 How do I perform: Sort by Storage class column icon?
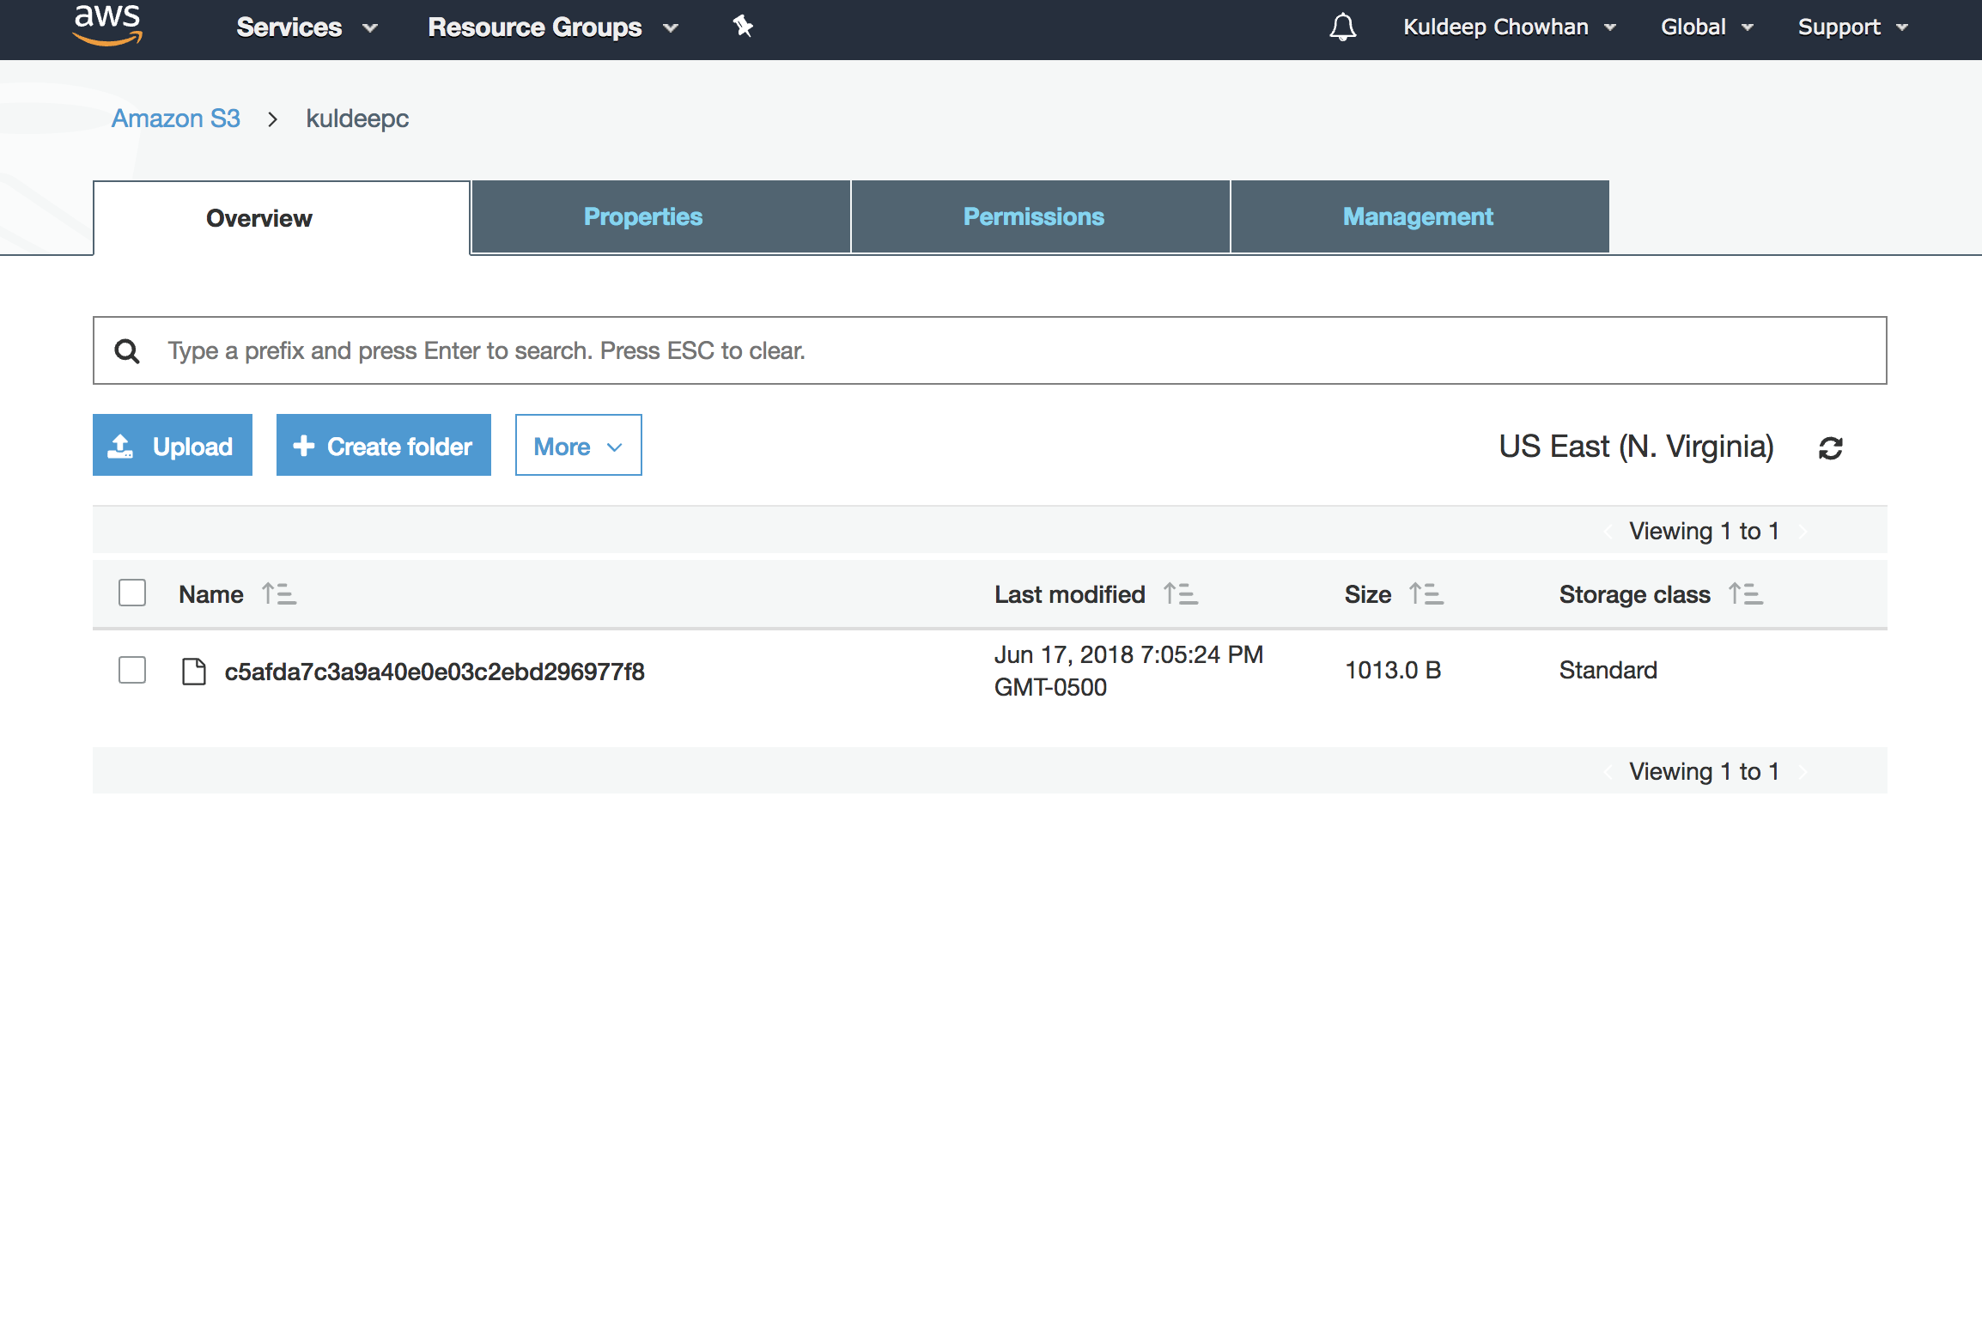[1746, 593]
